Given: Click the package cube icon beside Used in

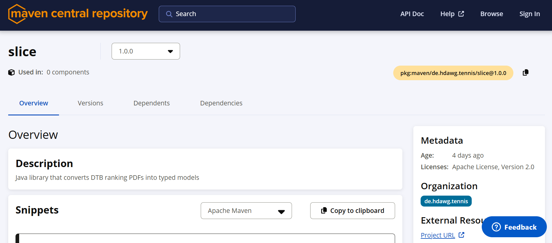Looking at the screenshot, I should click(x=12, y=72).
